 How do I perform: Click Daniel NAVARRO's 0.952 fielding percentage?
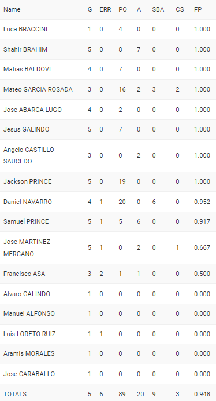click(202, 202)
